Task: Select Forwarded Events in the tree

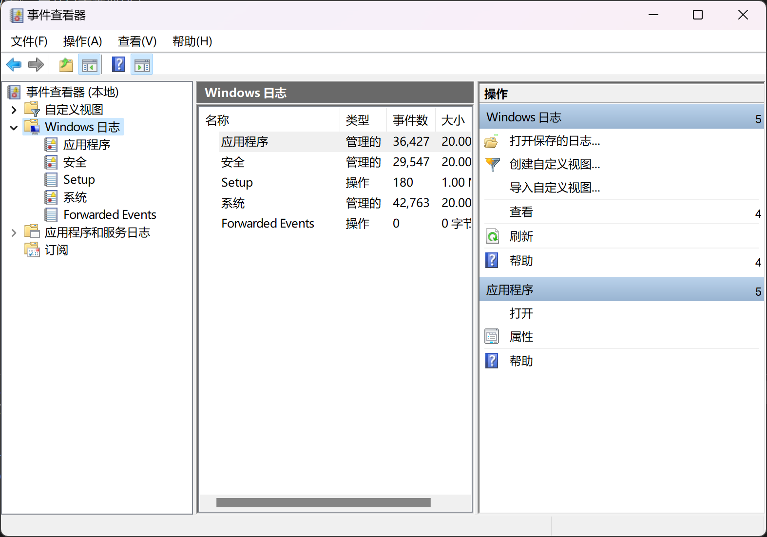Action: (x=110, y=214)
